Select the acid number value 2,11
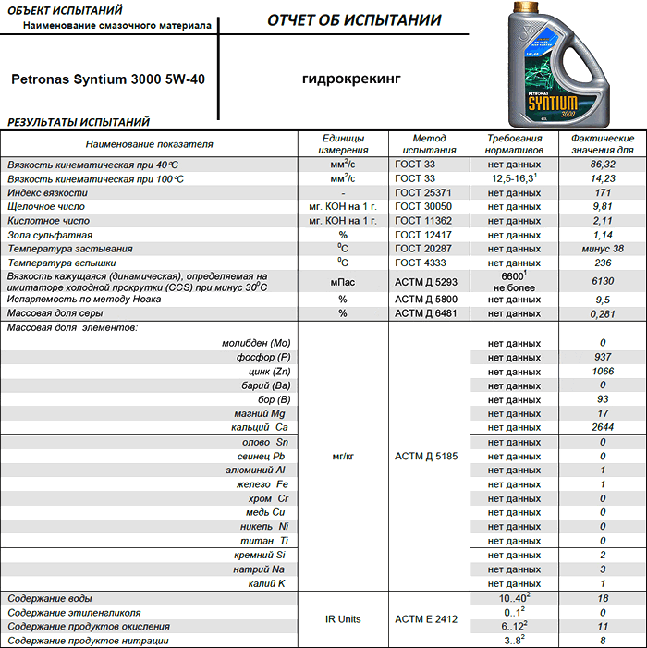 click(x=603, y=221)
